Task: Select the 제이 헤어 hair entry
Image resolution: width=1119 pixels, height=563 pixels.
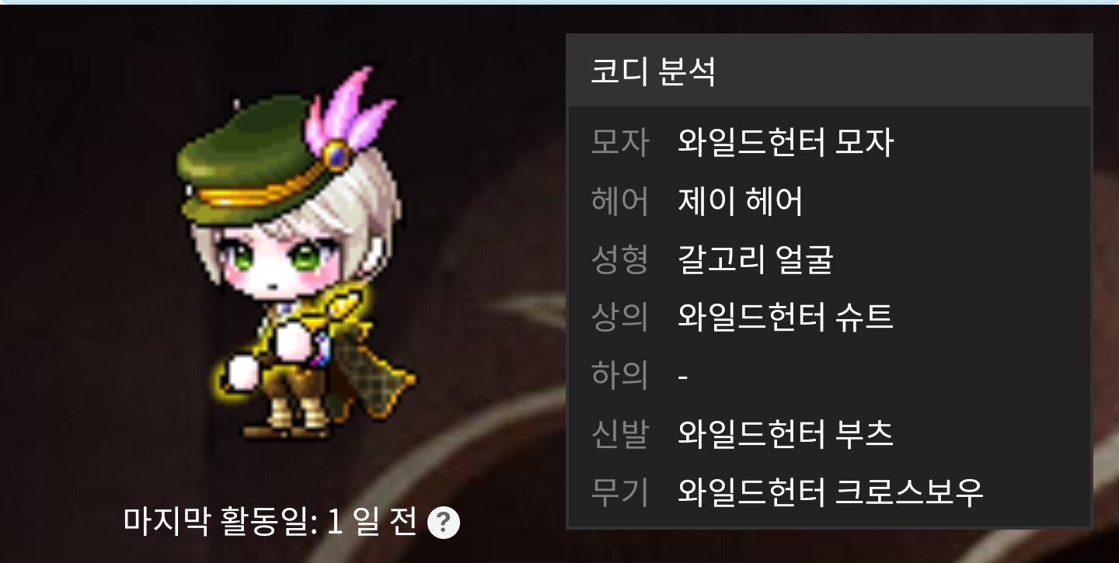Action: 740,201
